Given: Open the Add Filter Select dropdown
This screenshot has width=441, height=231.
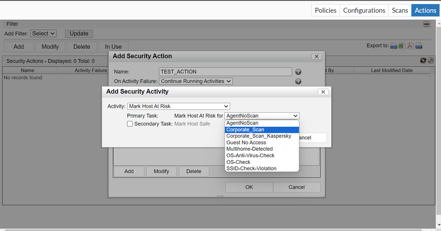Looking at the screenshot, I should pos(43,34).
